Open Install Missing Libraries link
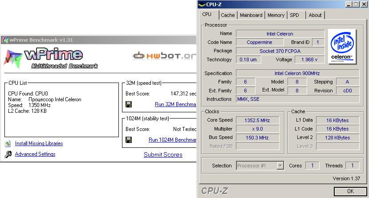Viewport: 369px width, 198px height. pos(39,143)
